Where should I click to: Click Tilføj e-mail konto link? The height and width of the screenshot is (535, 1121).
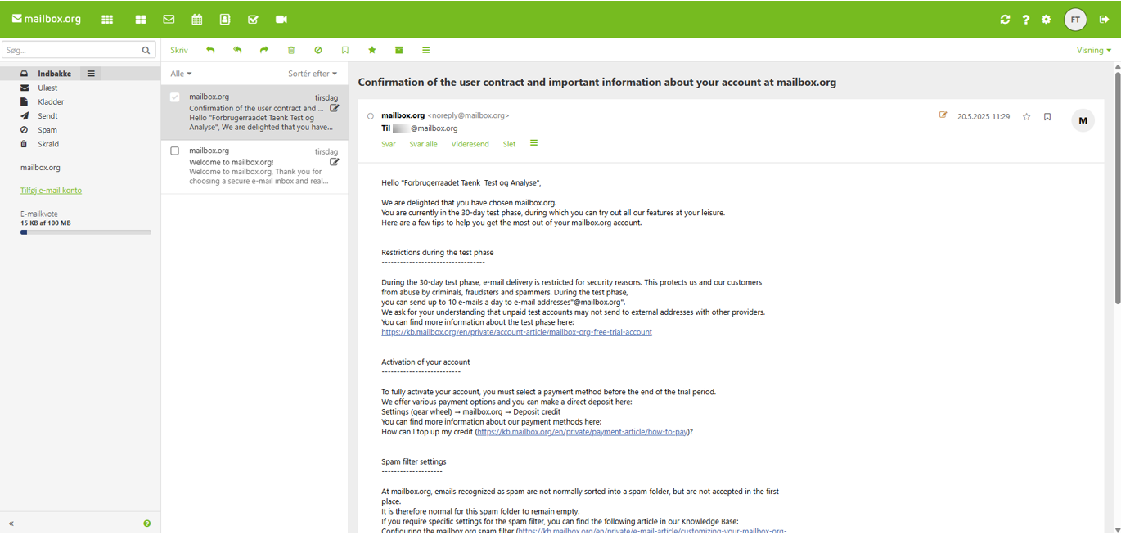(51, 191)
